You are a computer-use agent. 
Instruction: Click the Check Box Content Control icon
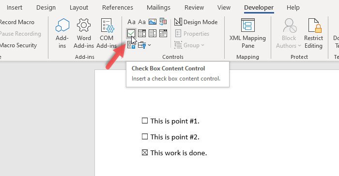click(131, 33)
